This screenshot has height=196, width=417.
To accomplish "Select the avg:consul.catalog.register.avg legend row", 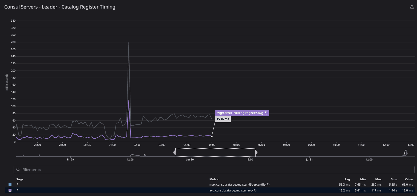I will pyautogui.click(x=233, y=190).
